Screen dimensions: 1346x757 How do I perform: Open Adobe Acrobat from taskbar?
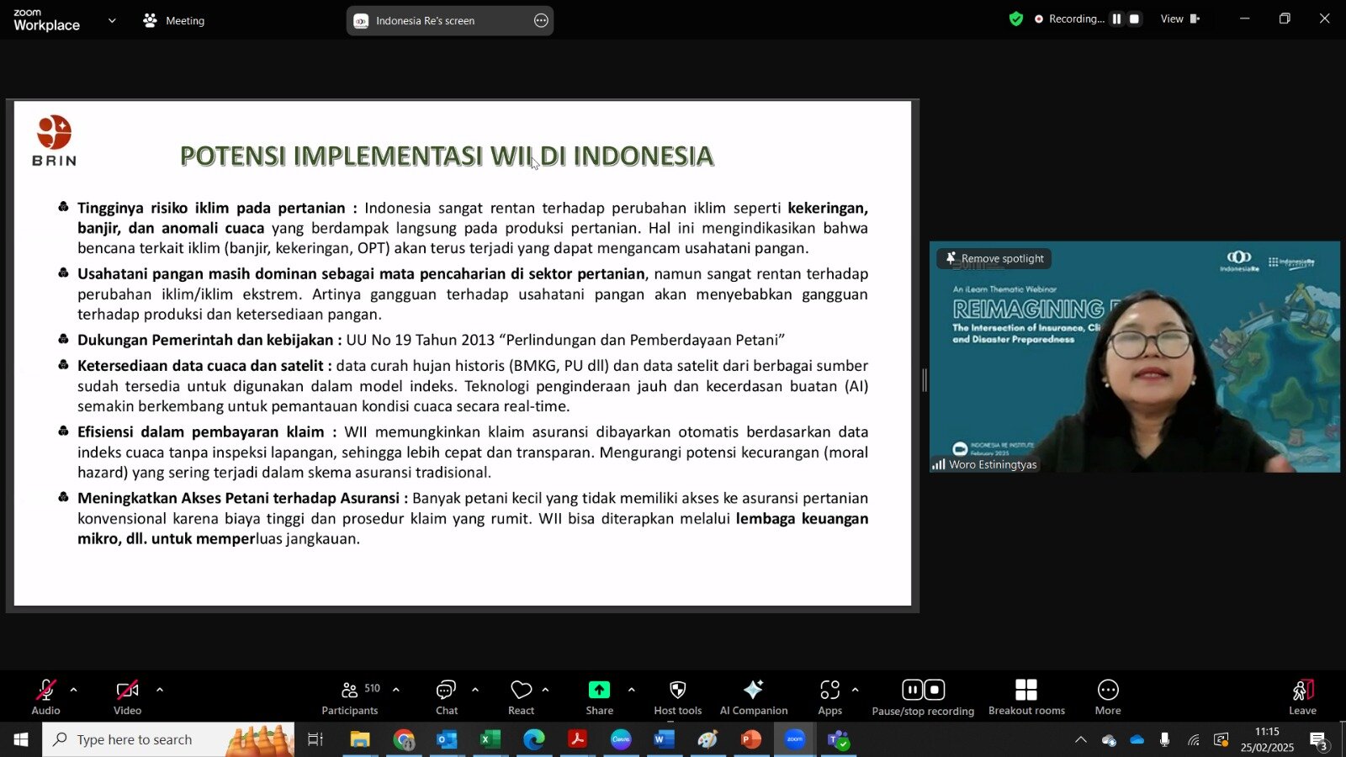pos(578,739)
